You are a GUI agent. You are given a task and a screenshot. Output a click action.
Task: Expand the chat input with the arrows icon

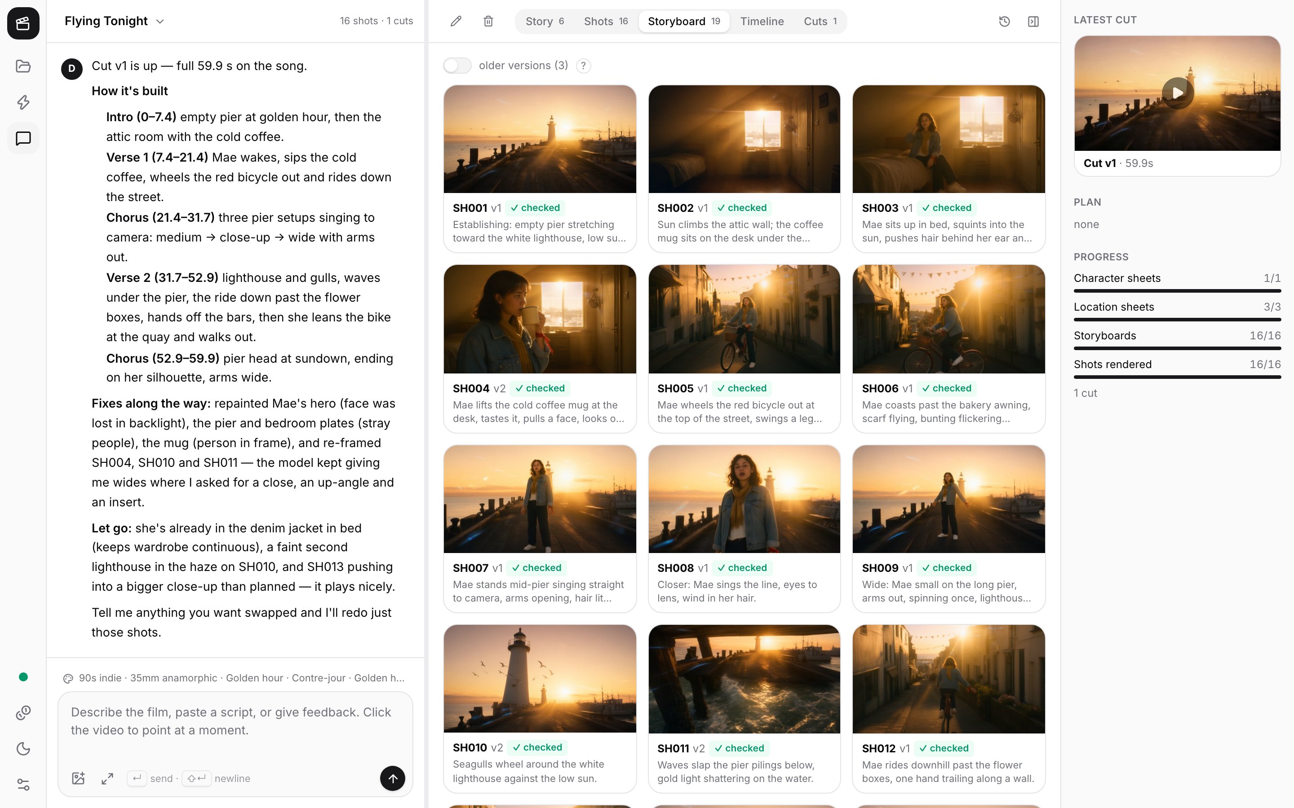coord(107,778)
